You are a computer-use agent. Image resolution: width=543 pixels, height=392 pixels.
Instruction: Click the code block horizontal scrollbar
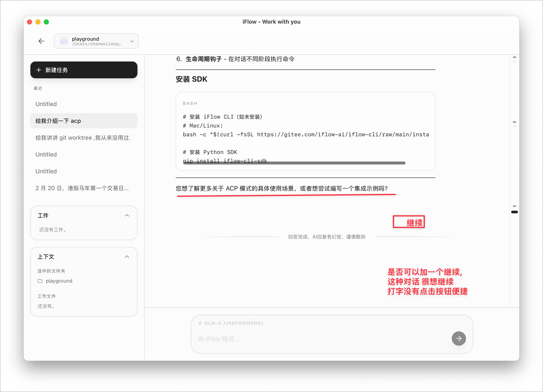(294, 163)
